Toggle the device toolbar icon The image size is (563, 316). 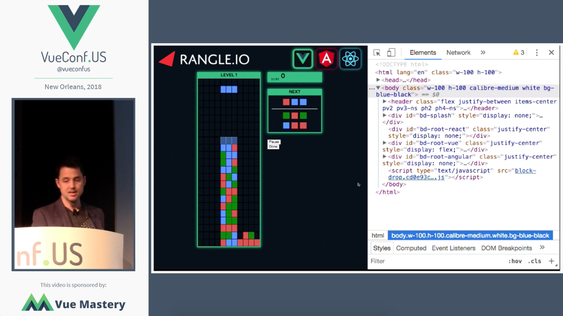pyautogui.click(x=391, y=53)
